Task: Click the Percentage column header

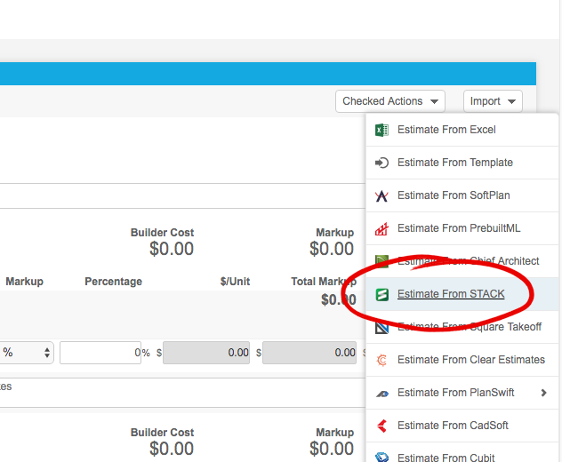Action: tap(113, 282)
